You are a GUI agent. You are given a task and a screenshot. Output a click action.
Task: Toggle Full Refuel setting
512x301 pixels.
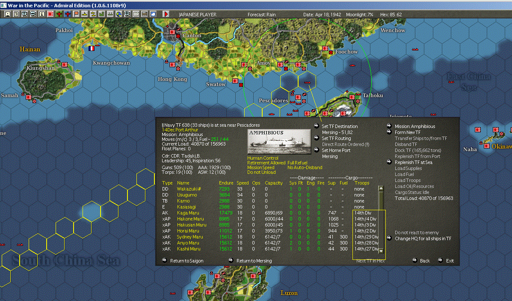tap(297, 163)
